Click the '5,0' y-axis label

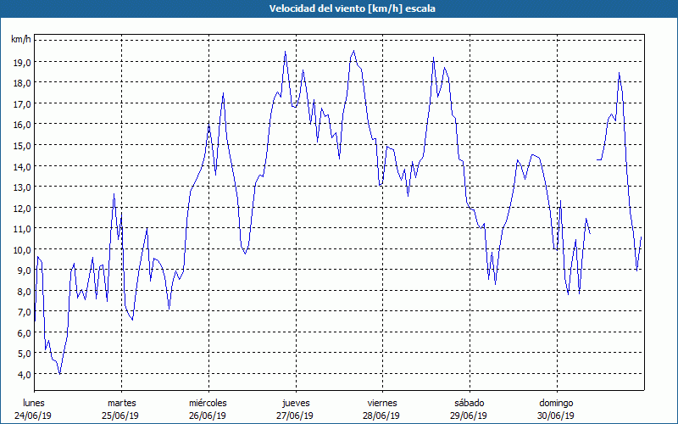tap(24, 354)
